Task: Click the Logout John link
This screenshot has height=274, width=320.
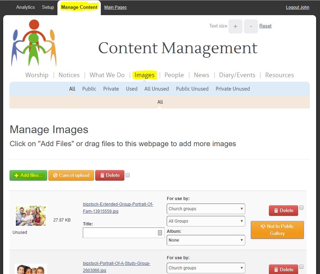Action: (297, 7)
